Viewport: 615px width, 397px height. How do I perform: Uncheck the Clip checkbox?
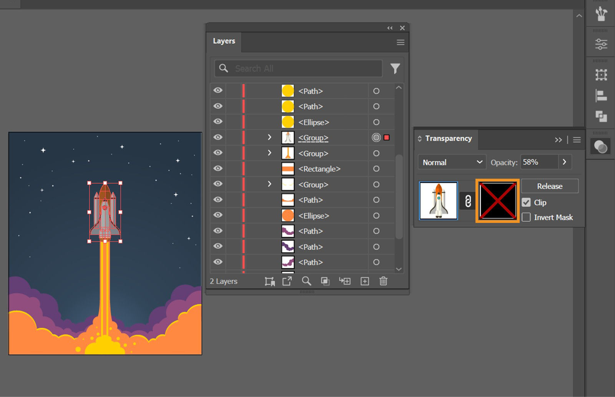pos(526,202)
